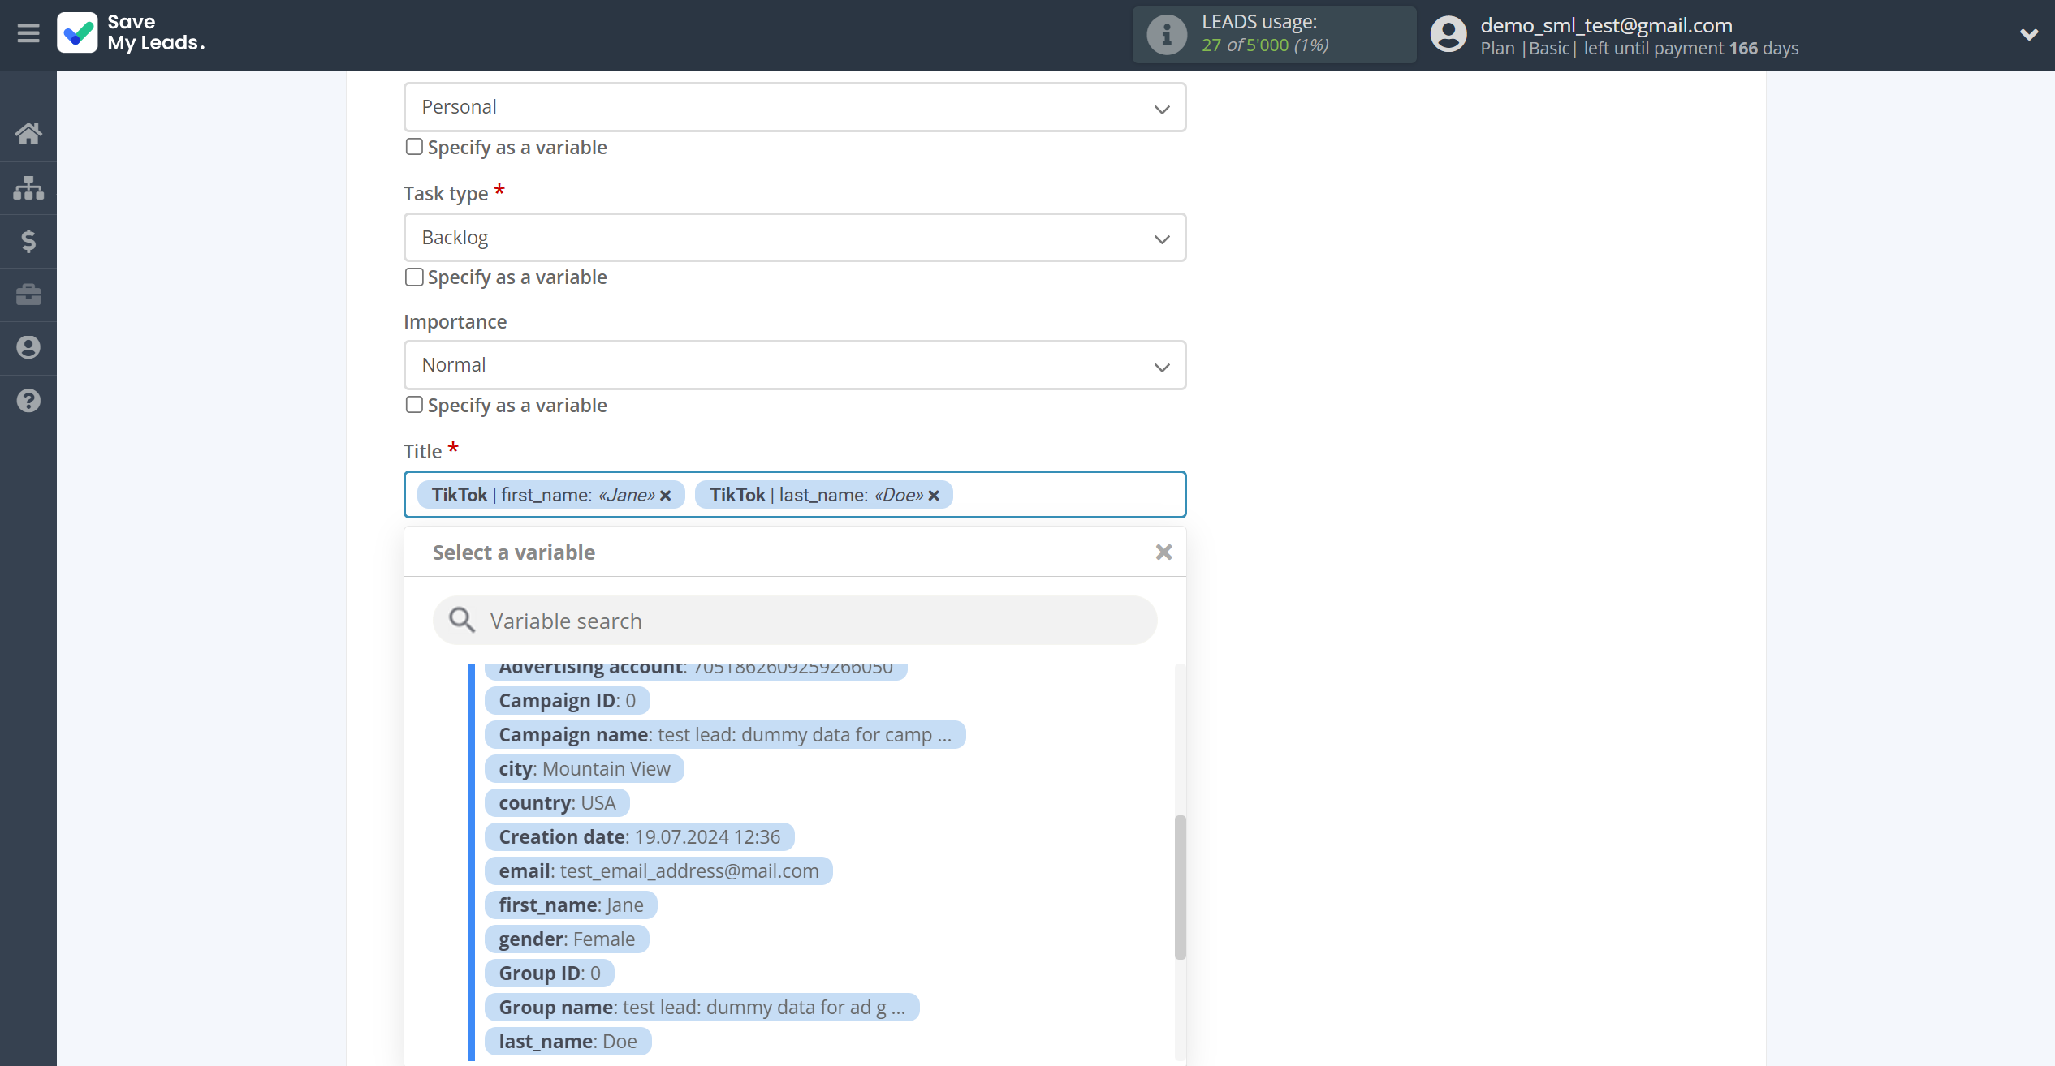Check Specify as a variable under Personal
The height and width of the screenshot is (1066, 2055).
click(x=414, y=147)
